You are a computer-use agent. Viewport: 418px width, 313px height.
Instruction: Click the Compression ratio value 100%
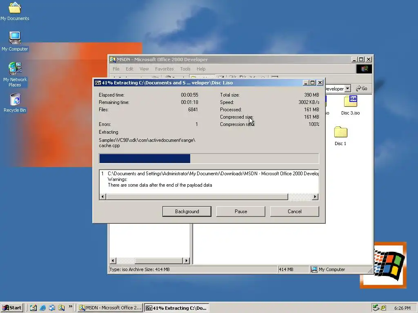[x=314, y=124]
